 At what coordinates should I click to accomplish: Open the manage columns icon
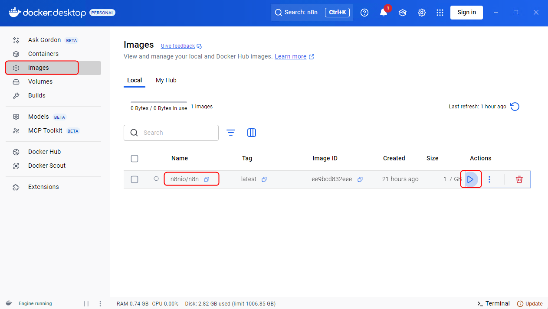pos(252,133)
